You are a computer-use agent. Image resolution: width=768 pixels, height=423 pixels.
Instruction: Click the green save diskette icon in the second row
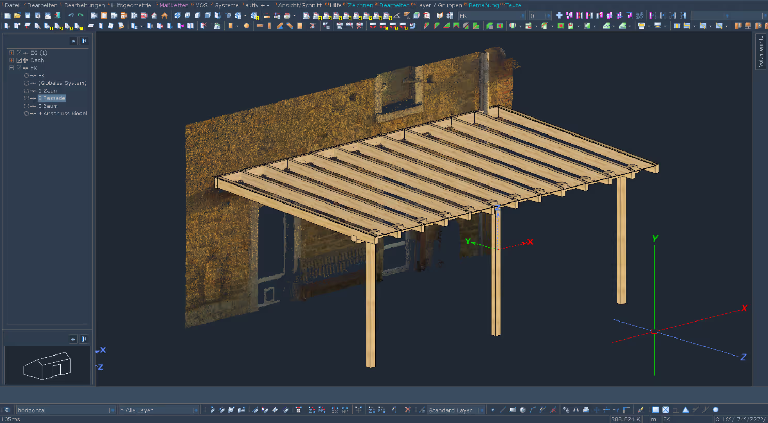pos(571,26)
